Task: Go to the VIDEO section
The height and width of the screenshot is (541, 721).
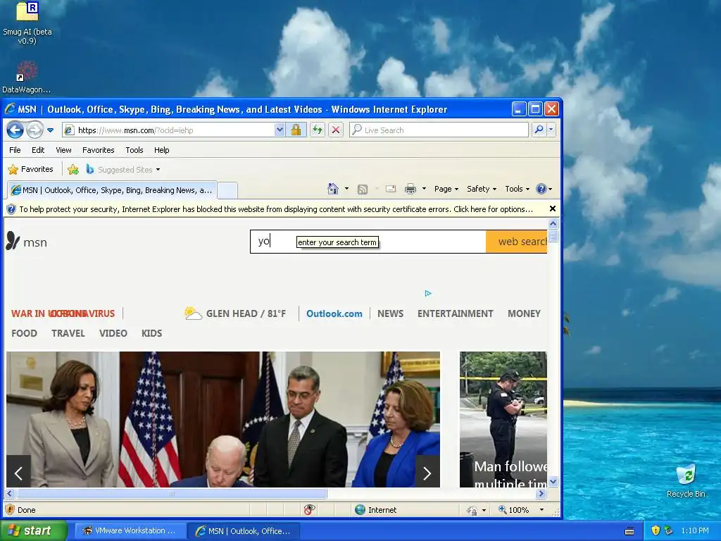Action: (x=113, y=333)
